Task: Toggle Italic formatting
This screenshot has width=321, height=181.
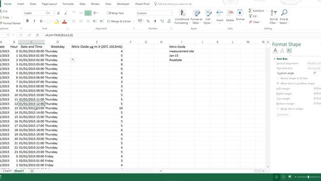Action: click(x=34, y=21)
